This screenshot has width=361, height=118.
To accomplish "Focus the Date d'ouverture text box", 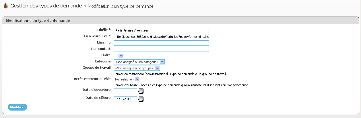I will click(x=125, y=91).
